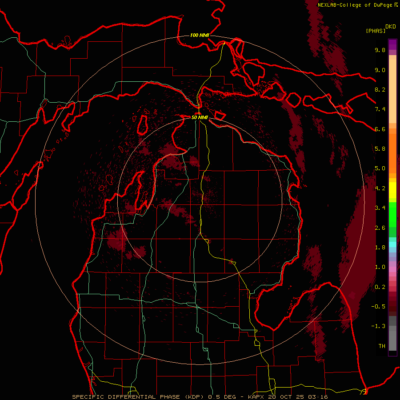The width and height of the screenshot is (400, 400).
Task: Click the arrow logo after DuPage
Action: [396, 5]
